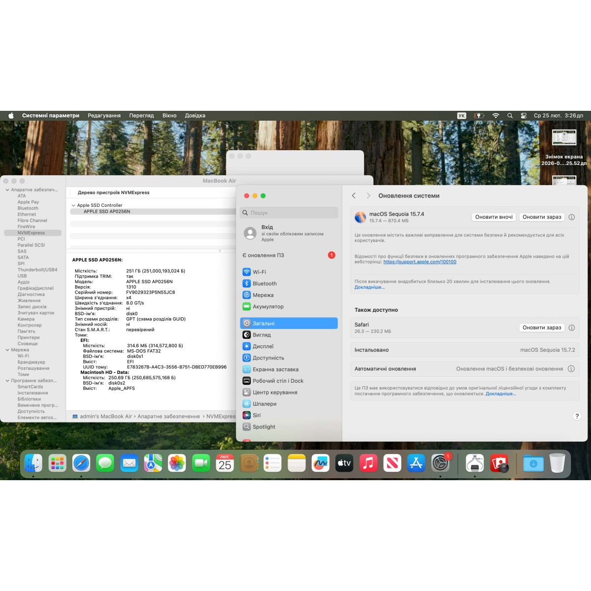Open the Apple menu
This screenshot has width=591, height=591.
tap(11, 116)
